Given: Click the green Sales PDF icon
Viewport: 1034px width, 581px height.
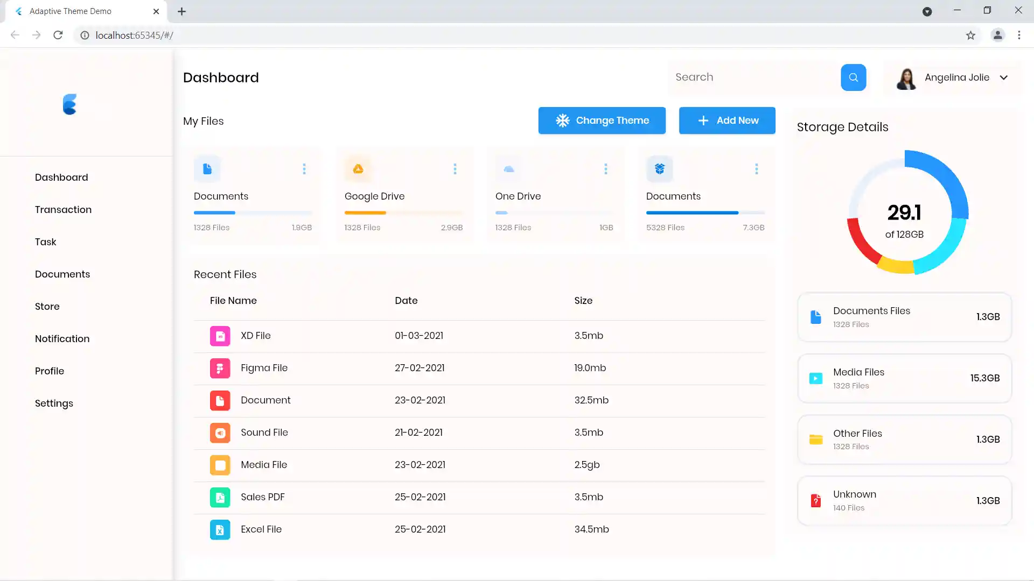Looking at the screenshot, I should (x=220, y=498).
